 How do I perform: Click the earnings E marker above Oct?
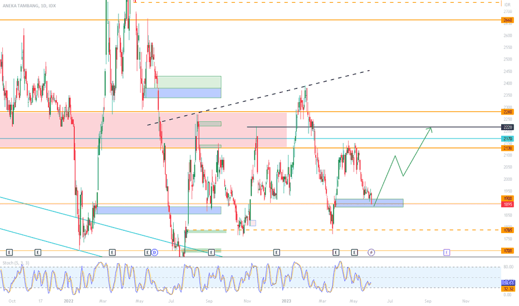[9, 253]
